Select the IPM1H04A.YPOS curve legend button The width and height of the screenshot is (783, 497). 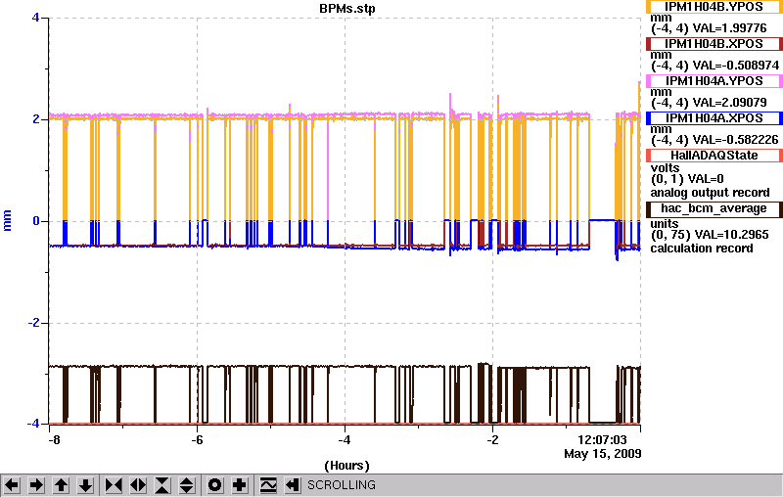coord(714,81)
